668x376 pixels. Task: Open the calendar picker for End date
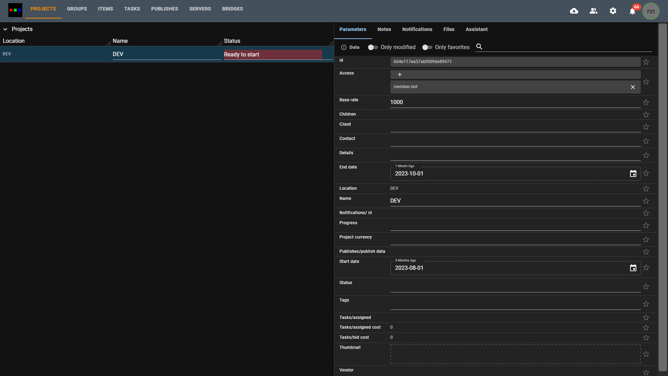(633, 174)
